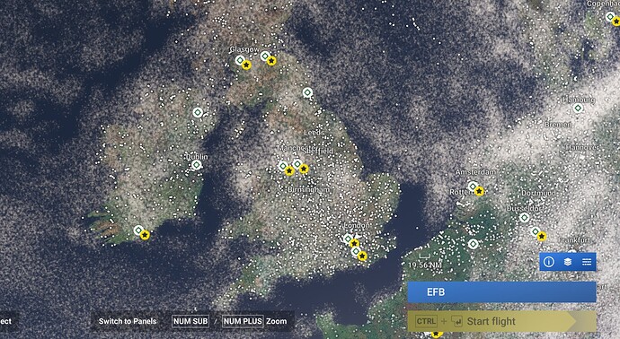The width and height of the screenshot is (620, 339).
Task: Open the EFB panel
Action: click(501, 292)
